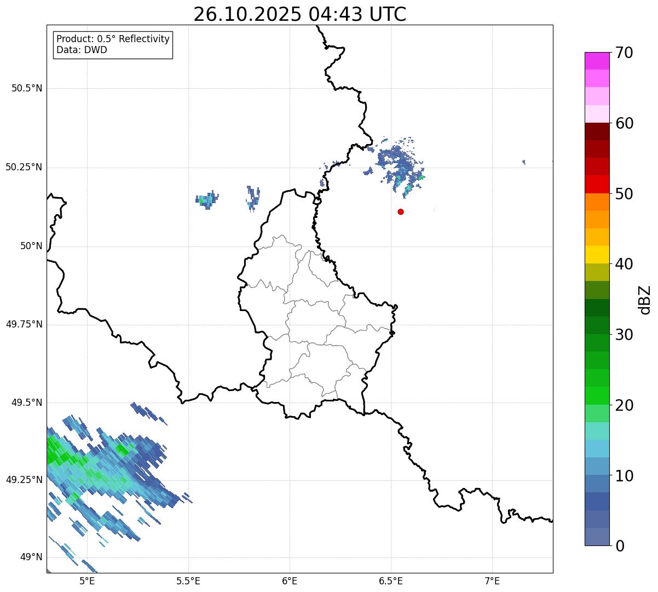Click the 49°N latitude label
Viewport: 658px width, 592px height.
[31, 557]
